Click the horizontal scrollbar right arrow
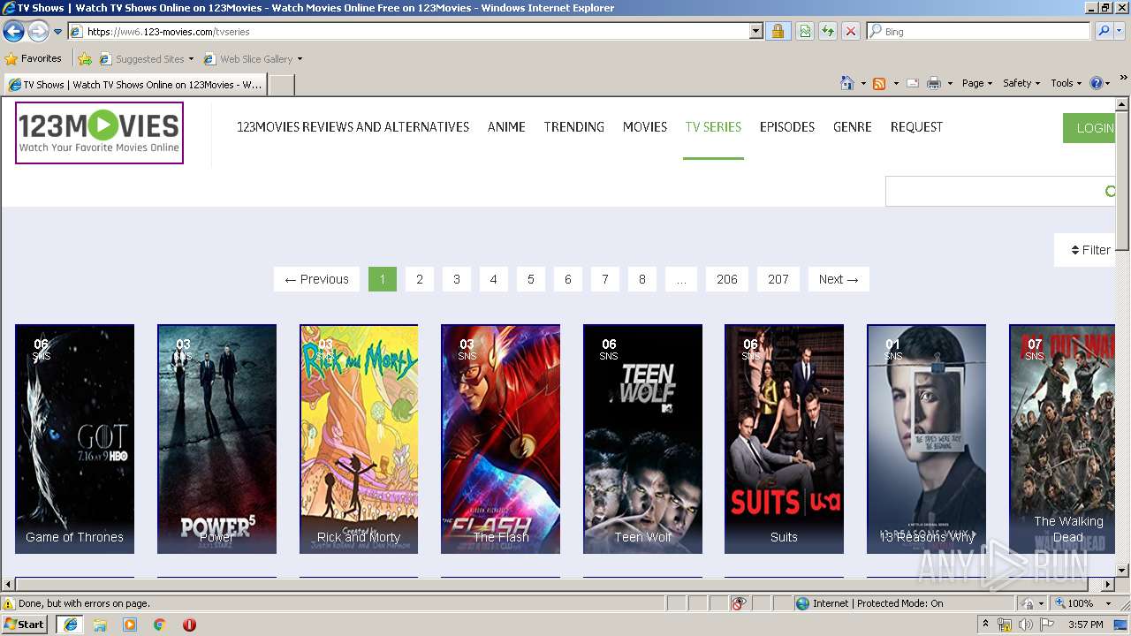Viewport: 1131px width, 636px height. coord(1109,584)
